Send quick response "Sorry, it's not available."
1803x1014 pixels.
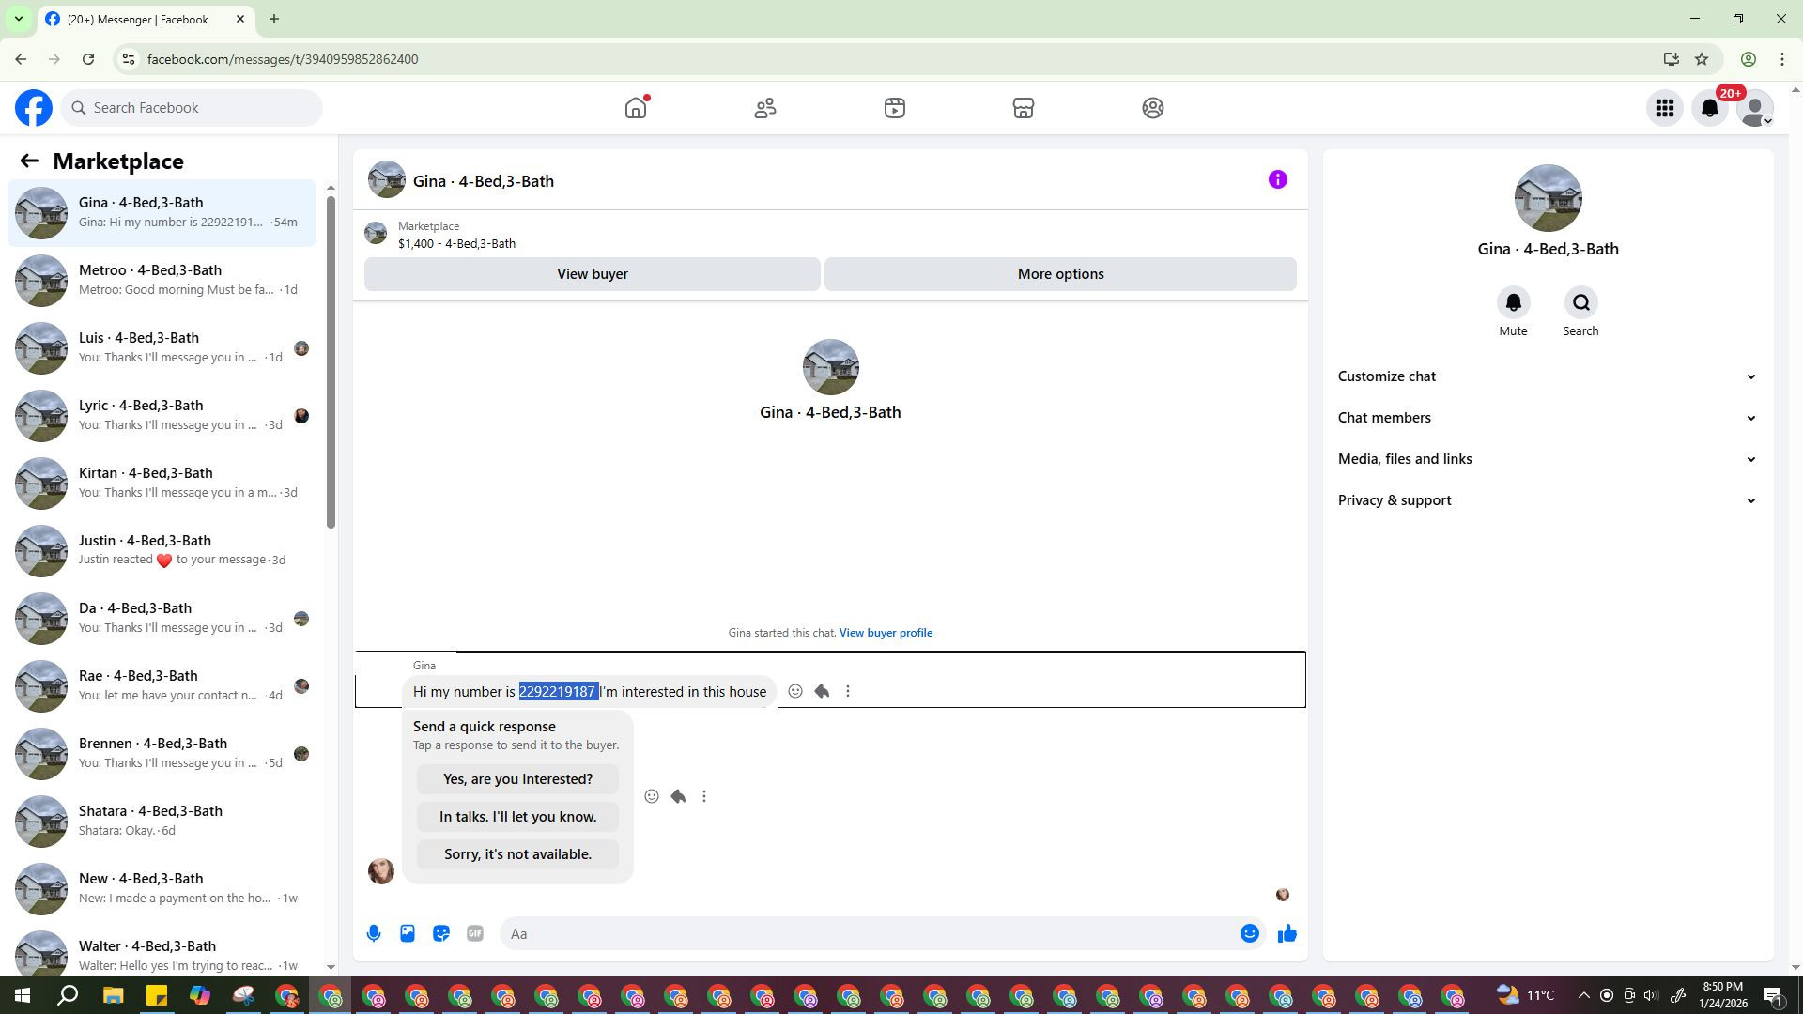(x=517, y=854)
